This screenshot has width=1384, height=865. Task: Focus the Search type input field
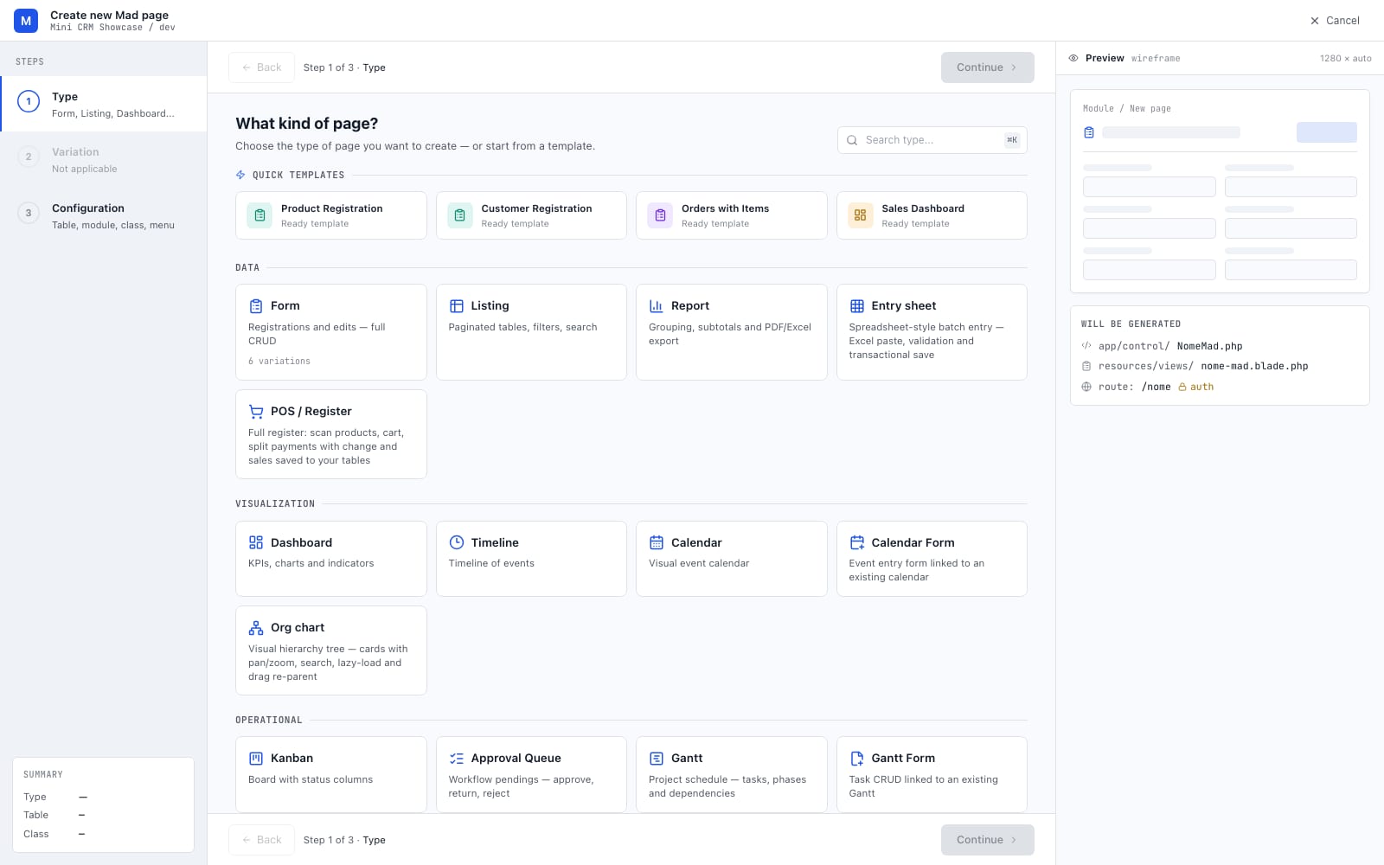pyautogui.click(x=932, y=140)
